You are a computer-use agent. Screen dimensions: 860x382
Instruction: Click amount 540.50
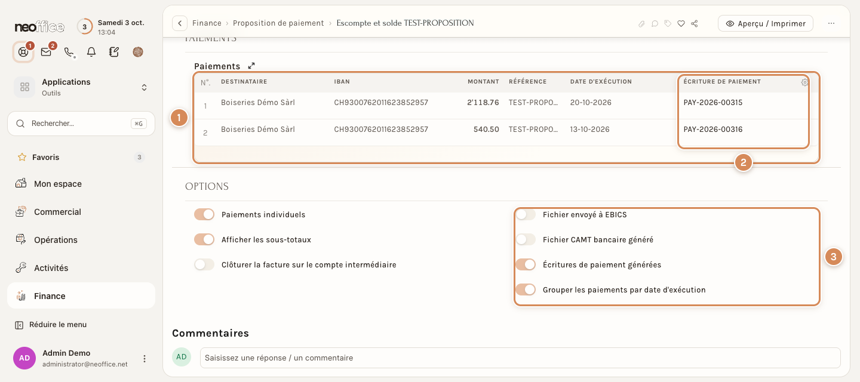coord(487,130)
